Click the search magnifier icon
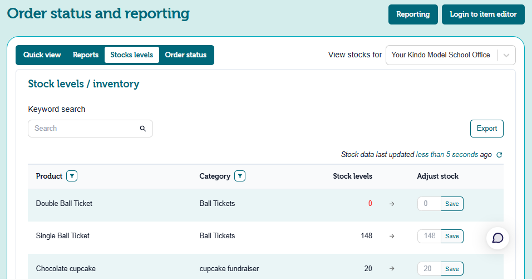This screenshot has height=280, width=532. click(143, 129)
